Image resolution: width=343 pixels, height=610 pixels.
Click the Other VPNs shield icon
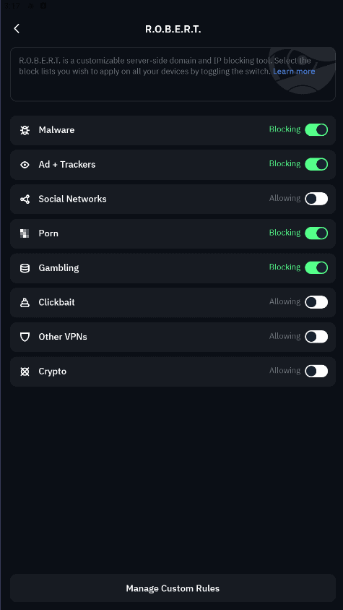(x=25, y=337)
